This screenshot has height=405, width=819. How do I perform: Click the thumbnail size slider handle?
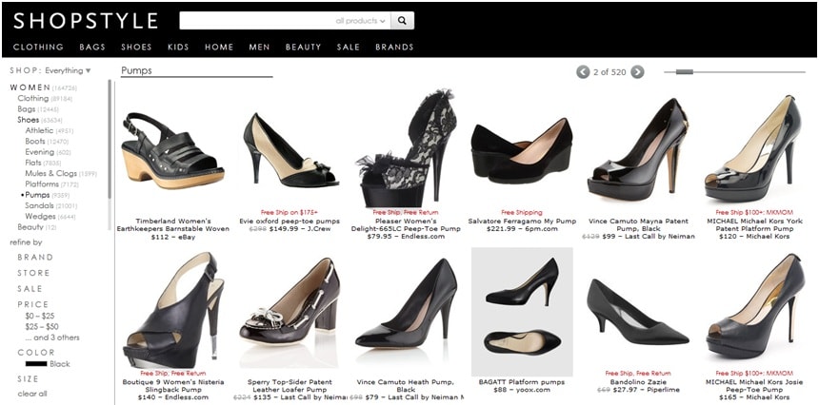tap(684, 72)
